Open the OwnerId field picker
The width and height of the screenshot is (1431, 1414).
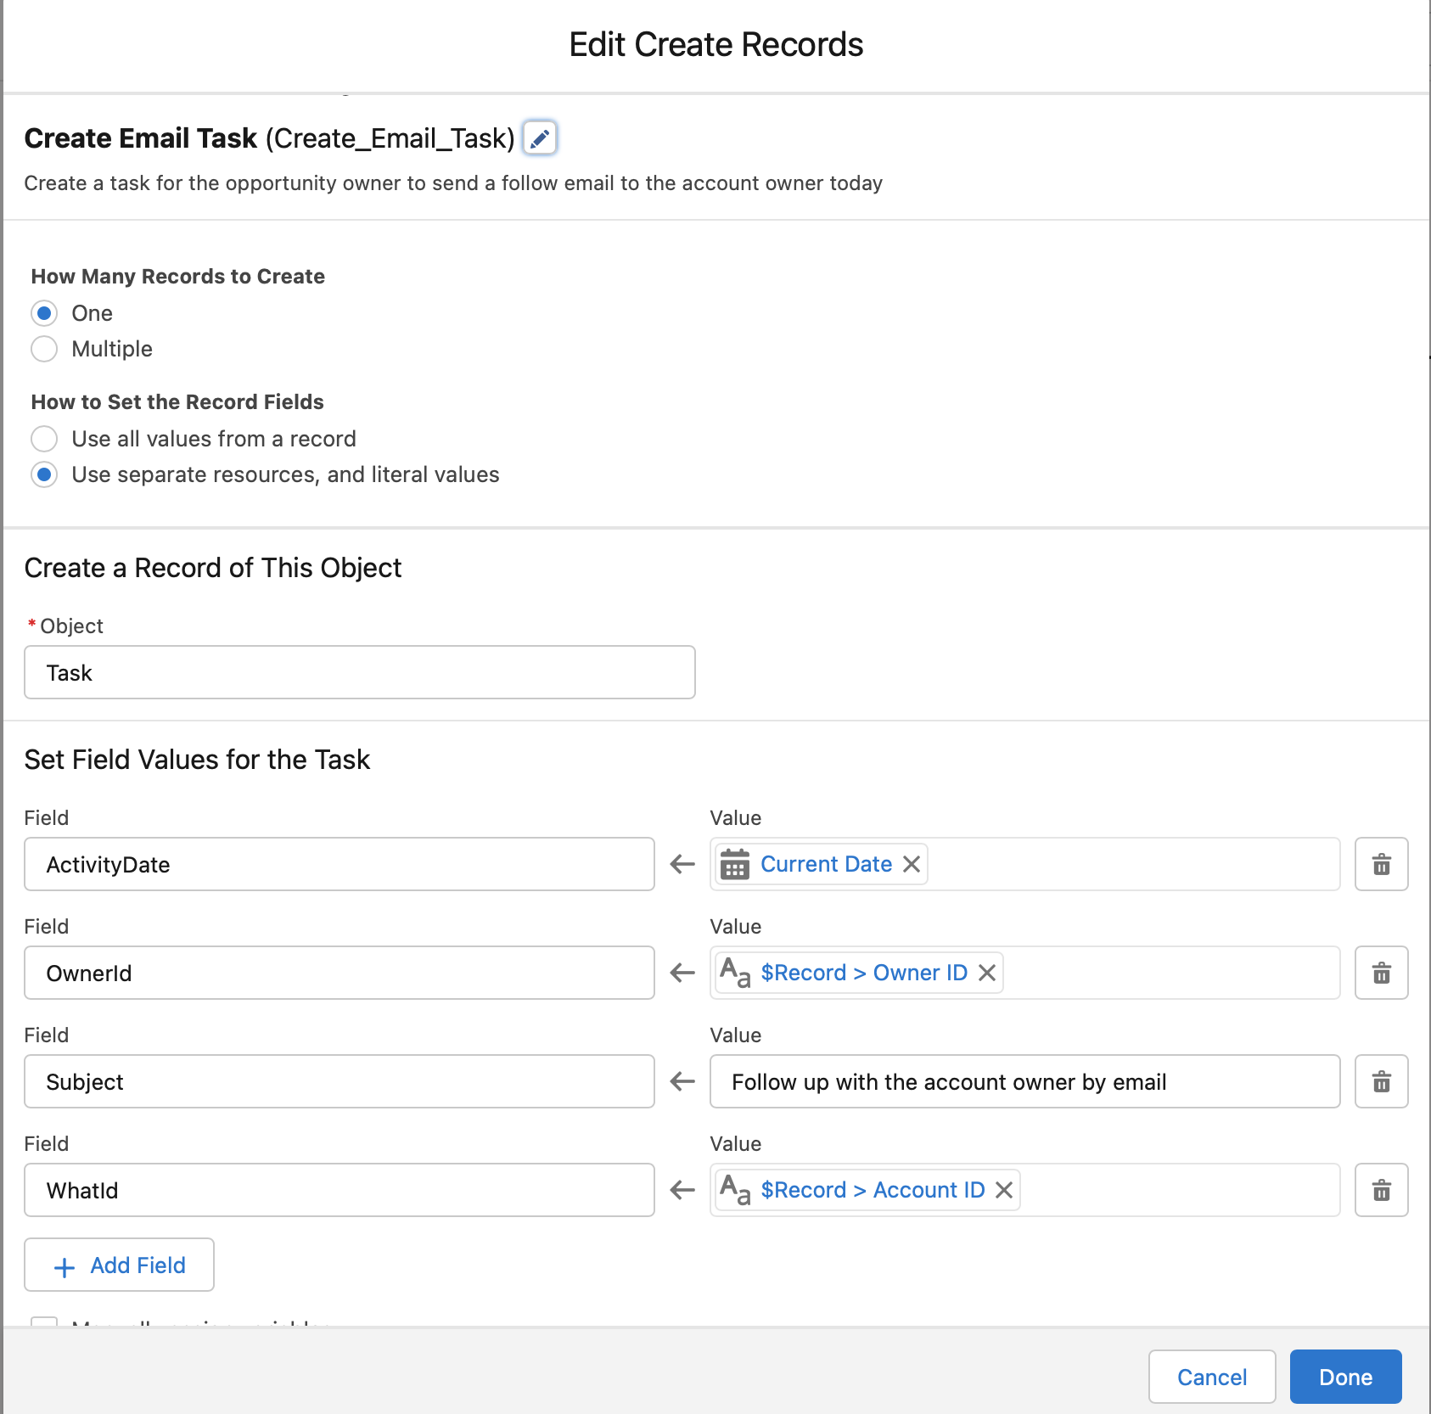point(339,973)
